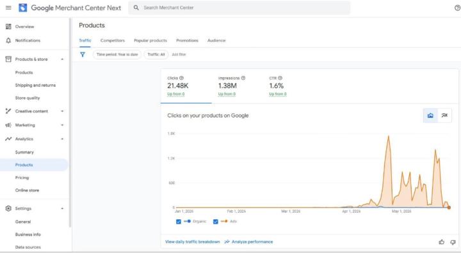Click 'Up from 0' under Clicks
Screen dimensions: 461x253
click(x=176, y=94)
